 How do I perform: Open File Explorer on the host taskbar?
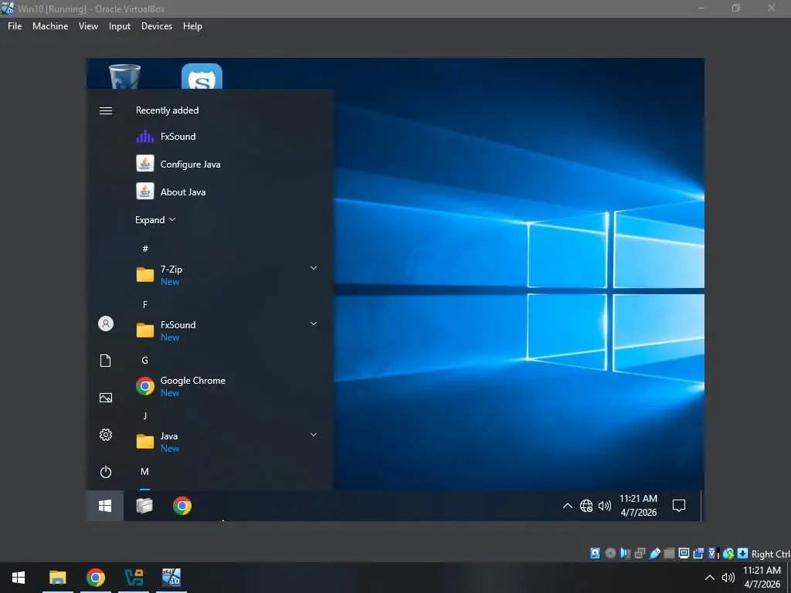click(x=57, y=578)
